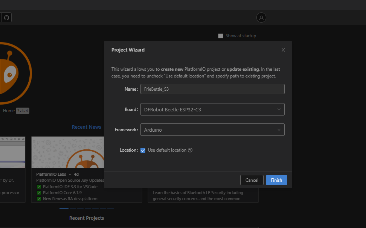Open the GitHub icon link
Screen dimensions: 366x228
(x=6, y=17)
